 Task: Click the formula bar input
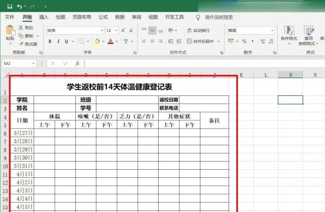tap(205, 63)
